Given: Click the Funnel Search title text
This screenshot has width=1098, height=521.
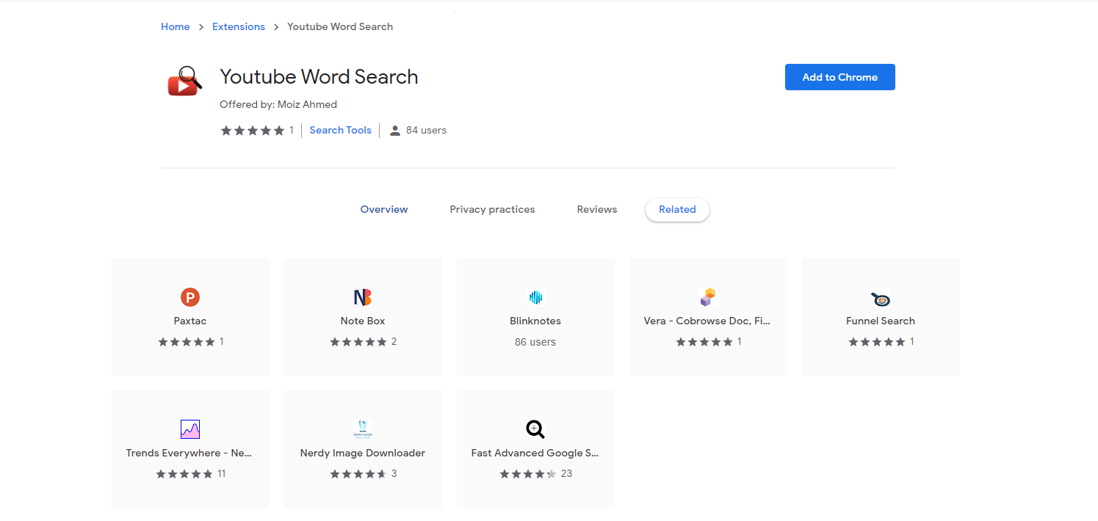Looking at the screenshot, I should click(881, 321).
